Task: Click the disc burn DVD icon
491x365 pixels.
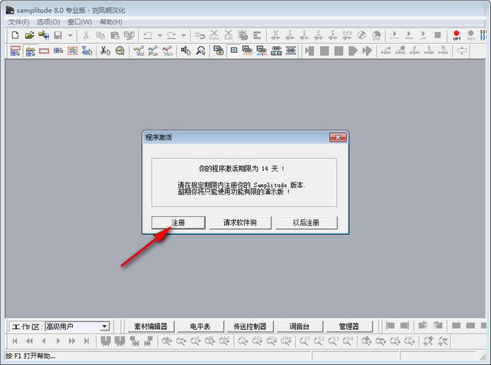Action: pyautogui.click(x=377, y=35)
